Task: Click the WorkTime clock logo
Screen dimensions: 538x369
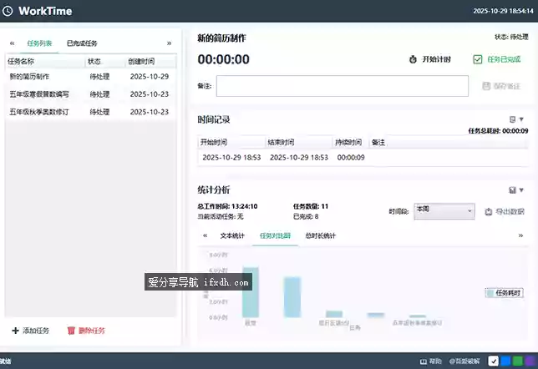Action: pos(8,11)
